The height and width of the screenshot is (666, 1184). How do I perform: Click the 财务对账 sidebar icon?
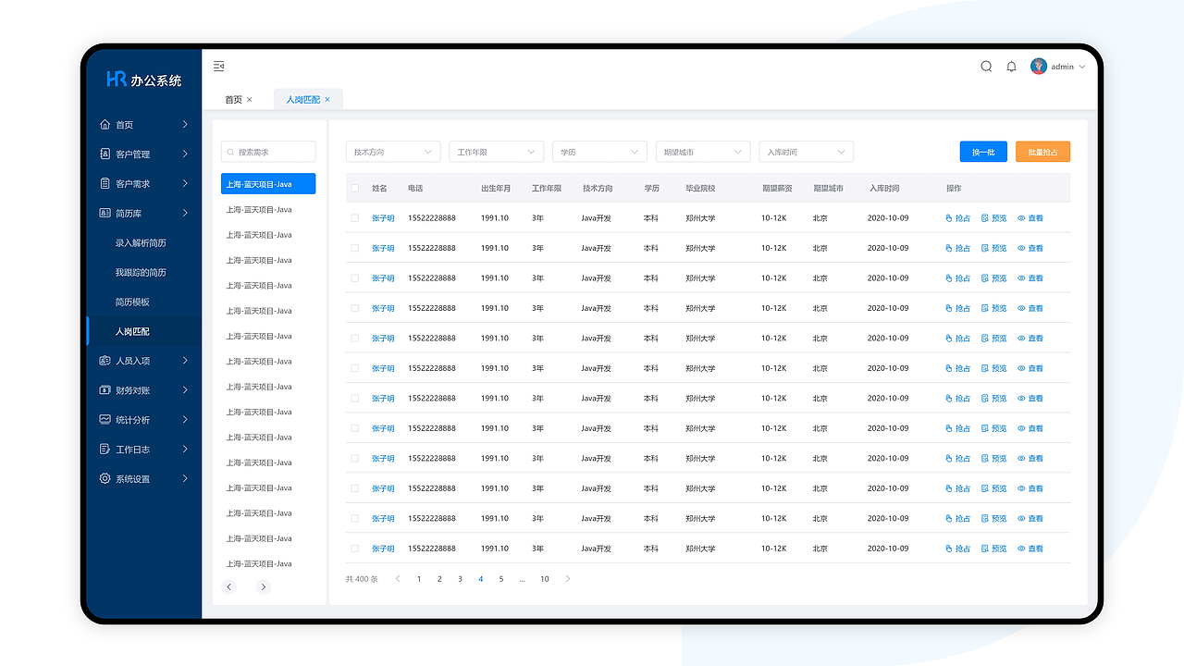point(105,390)
